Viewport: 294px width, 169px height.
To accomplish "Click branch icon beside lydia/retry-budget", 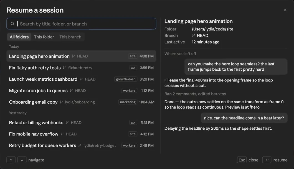I will [x=80, y=145].
